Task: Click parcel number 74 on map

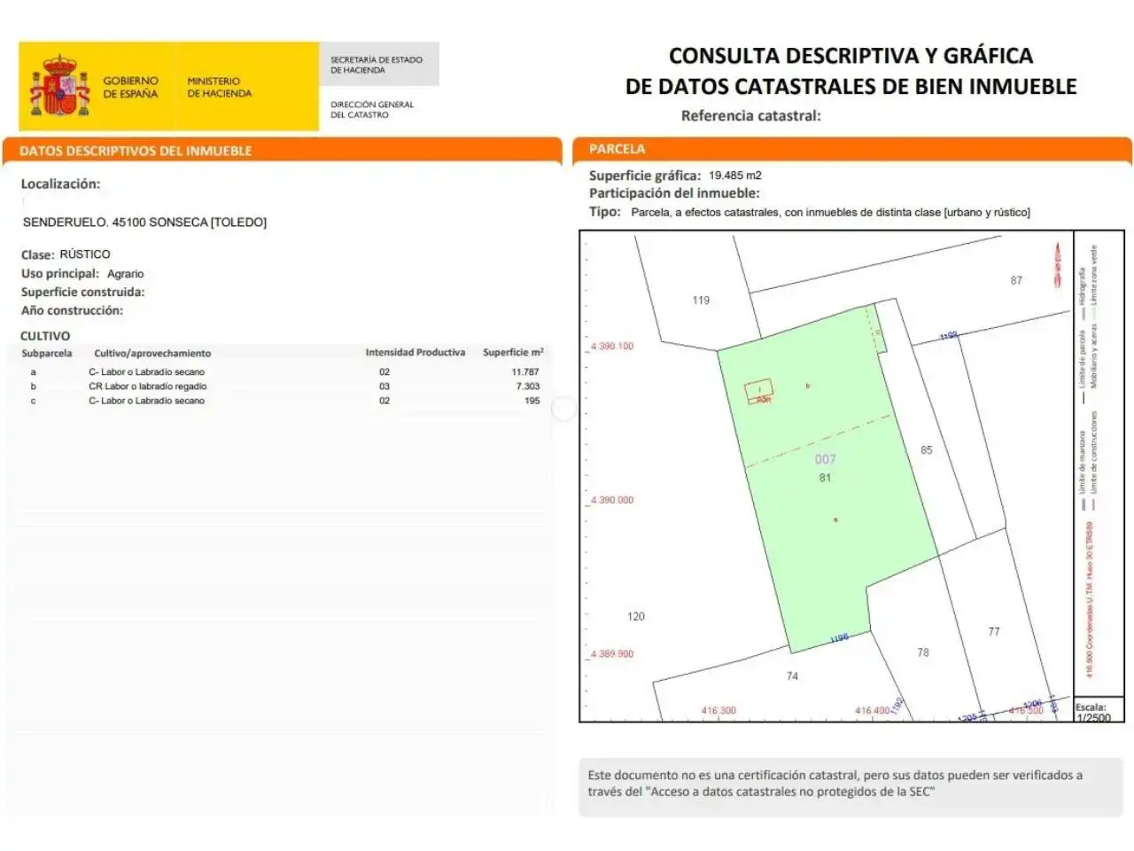Action: (x=792, y=676)
